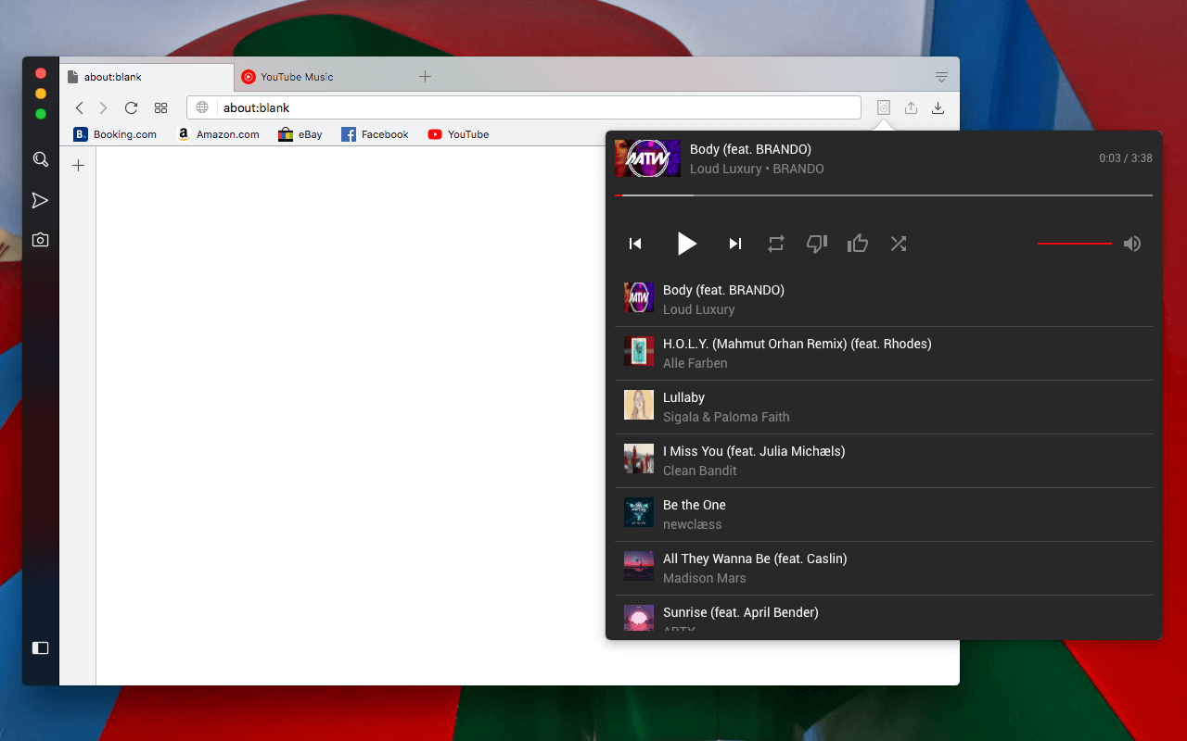Open the Booking.com bookmark

(x=115, y=134)
